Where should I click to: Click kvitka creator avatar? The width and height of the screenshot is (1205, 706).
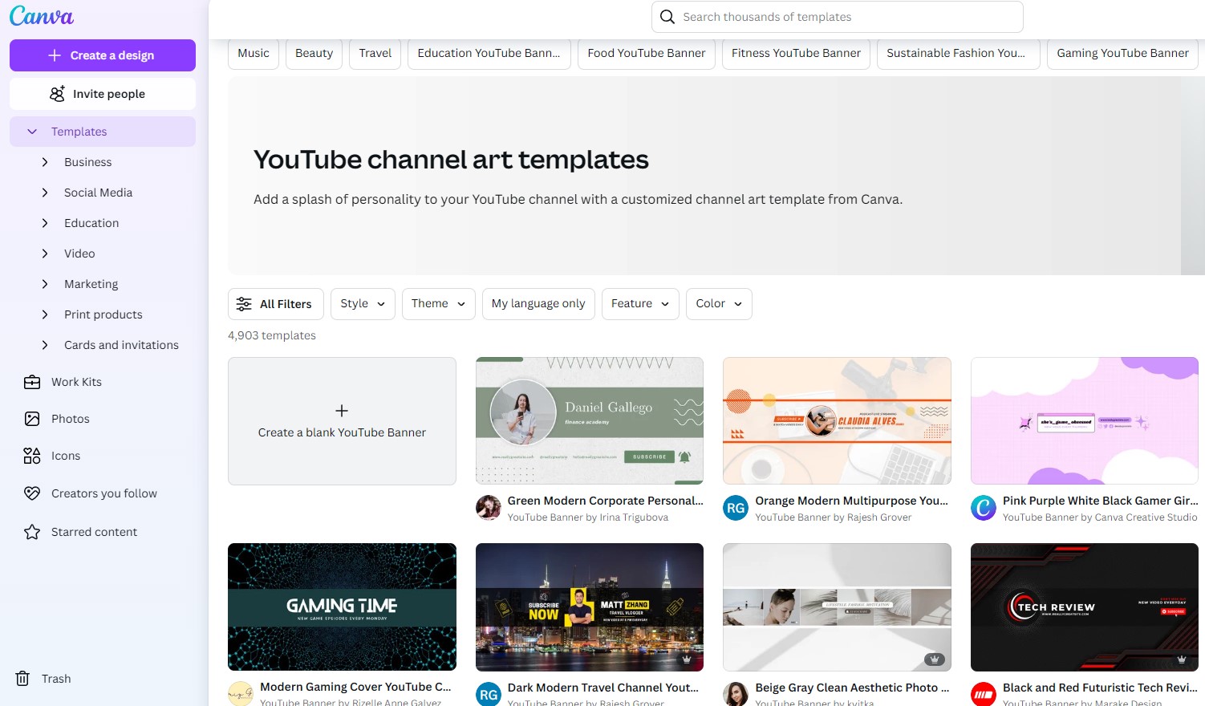736,695
